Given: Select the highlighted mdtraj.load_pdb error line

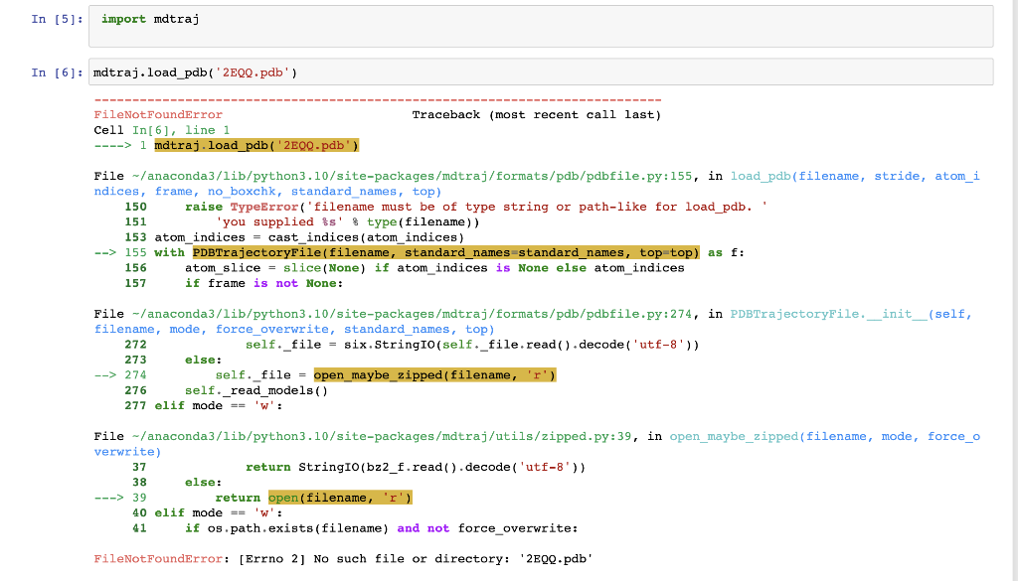Looking at the screenshot, I should click(254, 145).
